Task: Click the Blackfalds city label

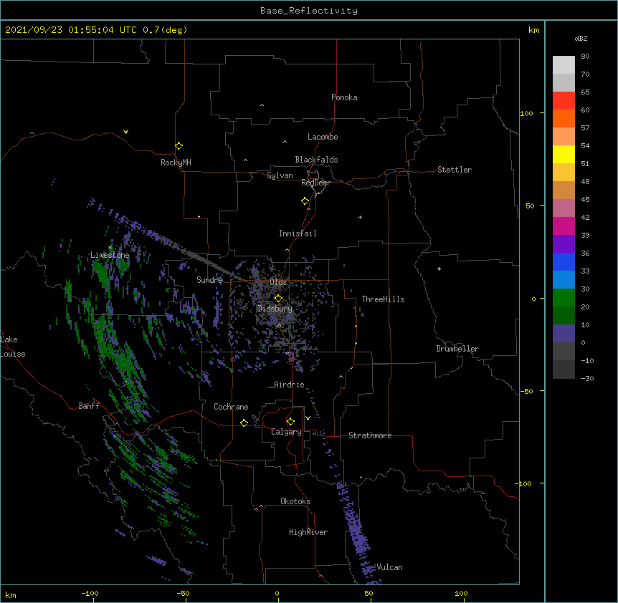Action: click(316, 160)
